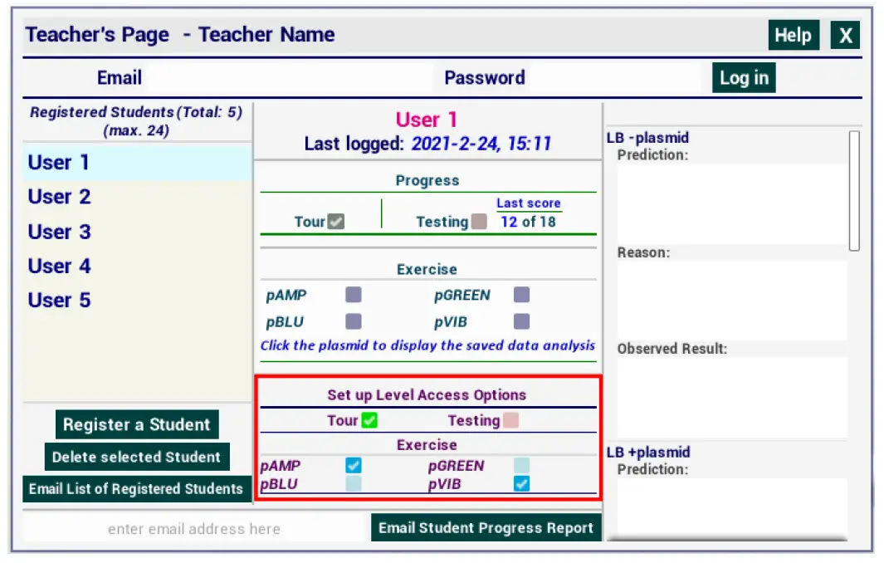
Task: Click 'Registered Students (Total: 5)' header
Action: (x=136, y=112)
